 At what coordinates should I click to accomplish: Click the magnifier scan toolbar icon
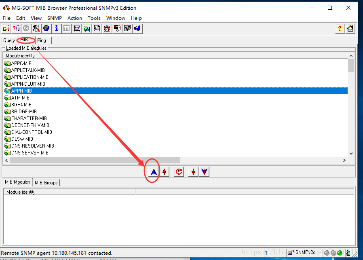click(x=87, y=28)
